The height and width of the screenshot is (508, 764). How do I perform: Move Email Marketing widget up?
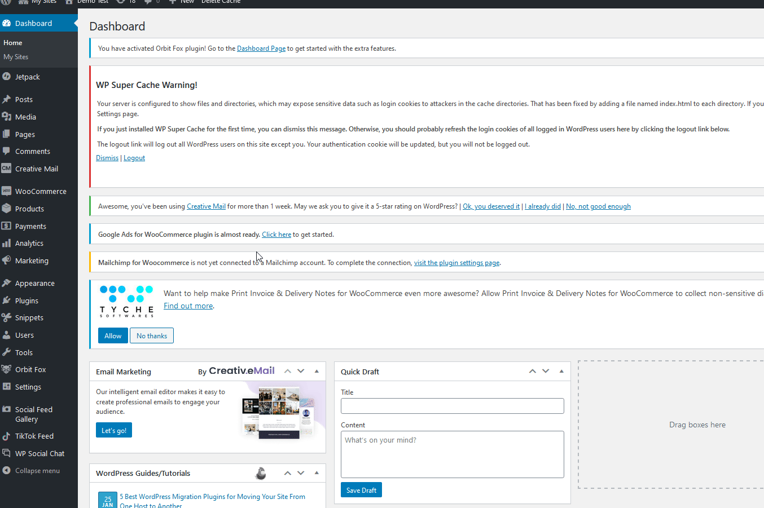click(x=287, y=371)
